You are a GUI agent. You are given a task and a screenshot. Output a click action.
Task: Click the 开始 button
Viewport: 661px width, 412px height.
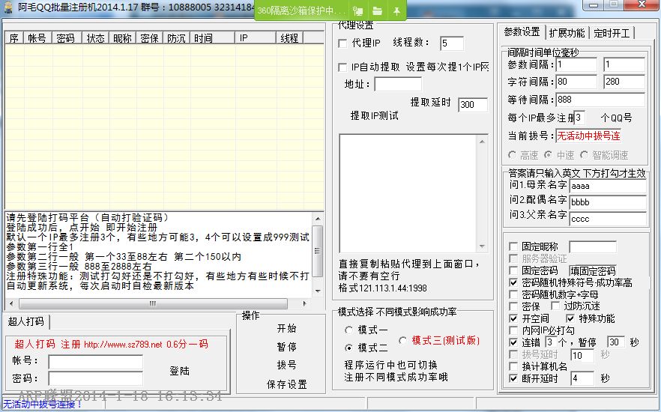pyautogui.click(x=286, y=329)
